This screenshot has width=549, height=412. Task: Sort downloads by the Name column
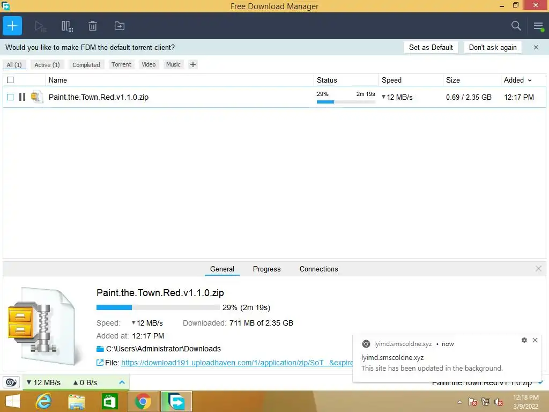(180, 80)
